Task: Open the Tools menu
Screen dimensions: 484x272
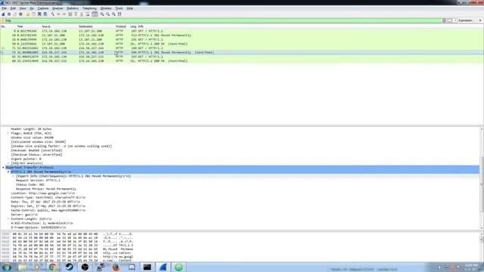Action: coord(119,8)
